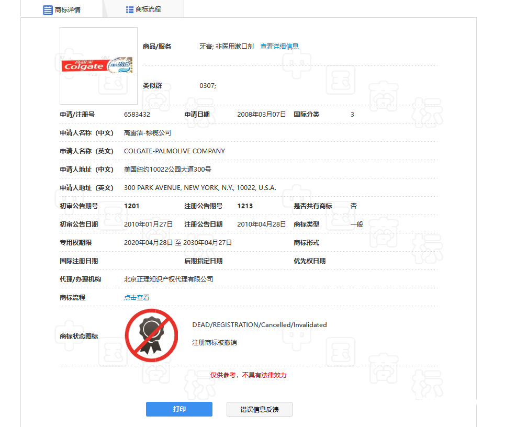
Task: Click the 代理/办理机构 label
Action: coord(80,279)
